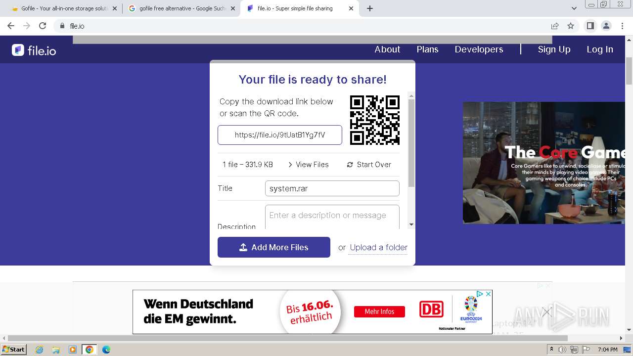Image resolution: width=633 pixels, height=356 pixels.
Task: Go forward with the browser forward arrow
Action: coord(27,26)
